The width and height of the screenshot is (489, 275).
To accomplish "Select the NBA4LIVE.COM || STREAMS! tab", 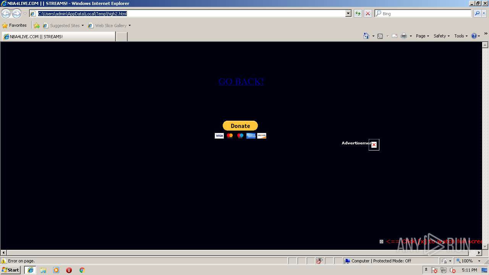I will (x=58, y=37).
